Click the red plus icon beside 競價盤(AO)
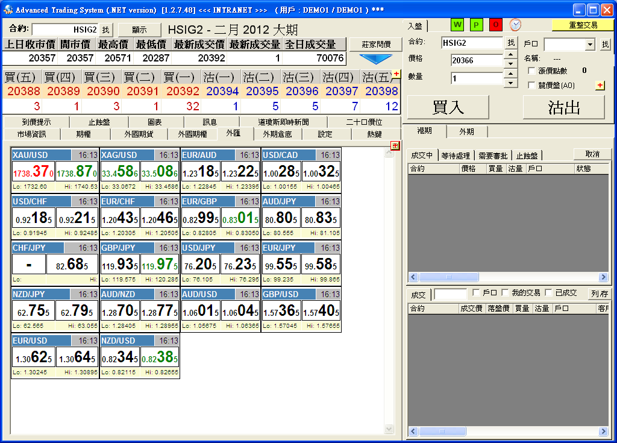 (x=600, y=86)
